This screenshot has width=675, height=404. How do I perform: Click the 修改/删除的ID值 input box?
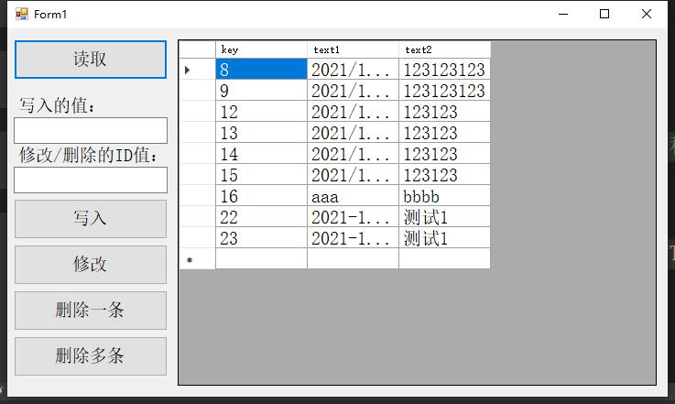[x=90, y=180]
